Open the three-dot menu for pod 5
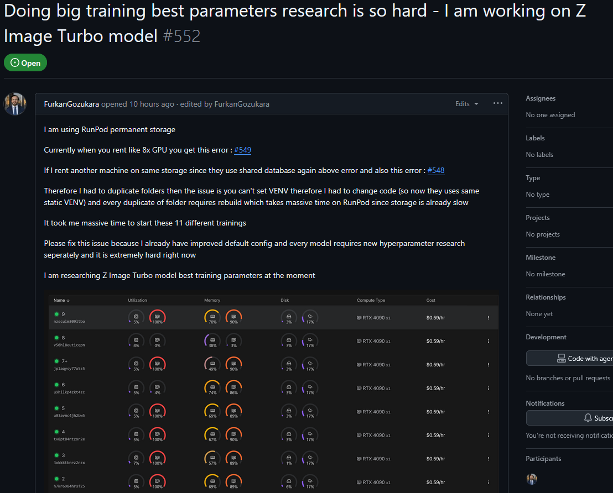613x493 pixels. [489, 412]
